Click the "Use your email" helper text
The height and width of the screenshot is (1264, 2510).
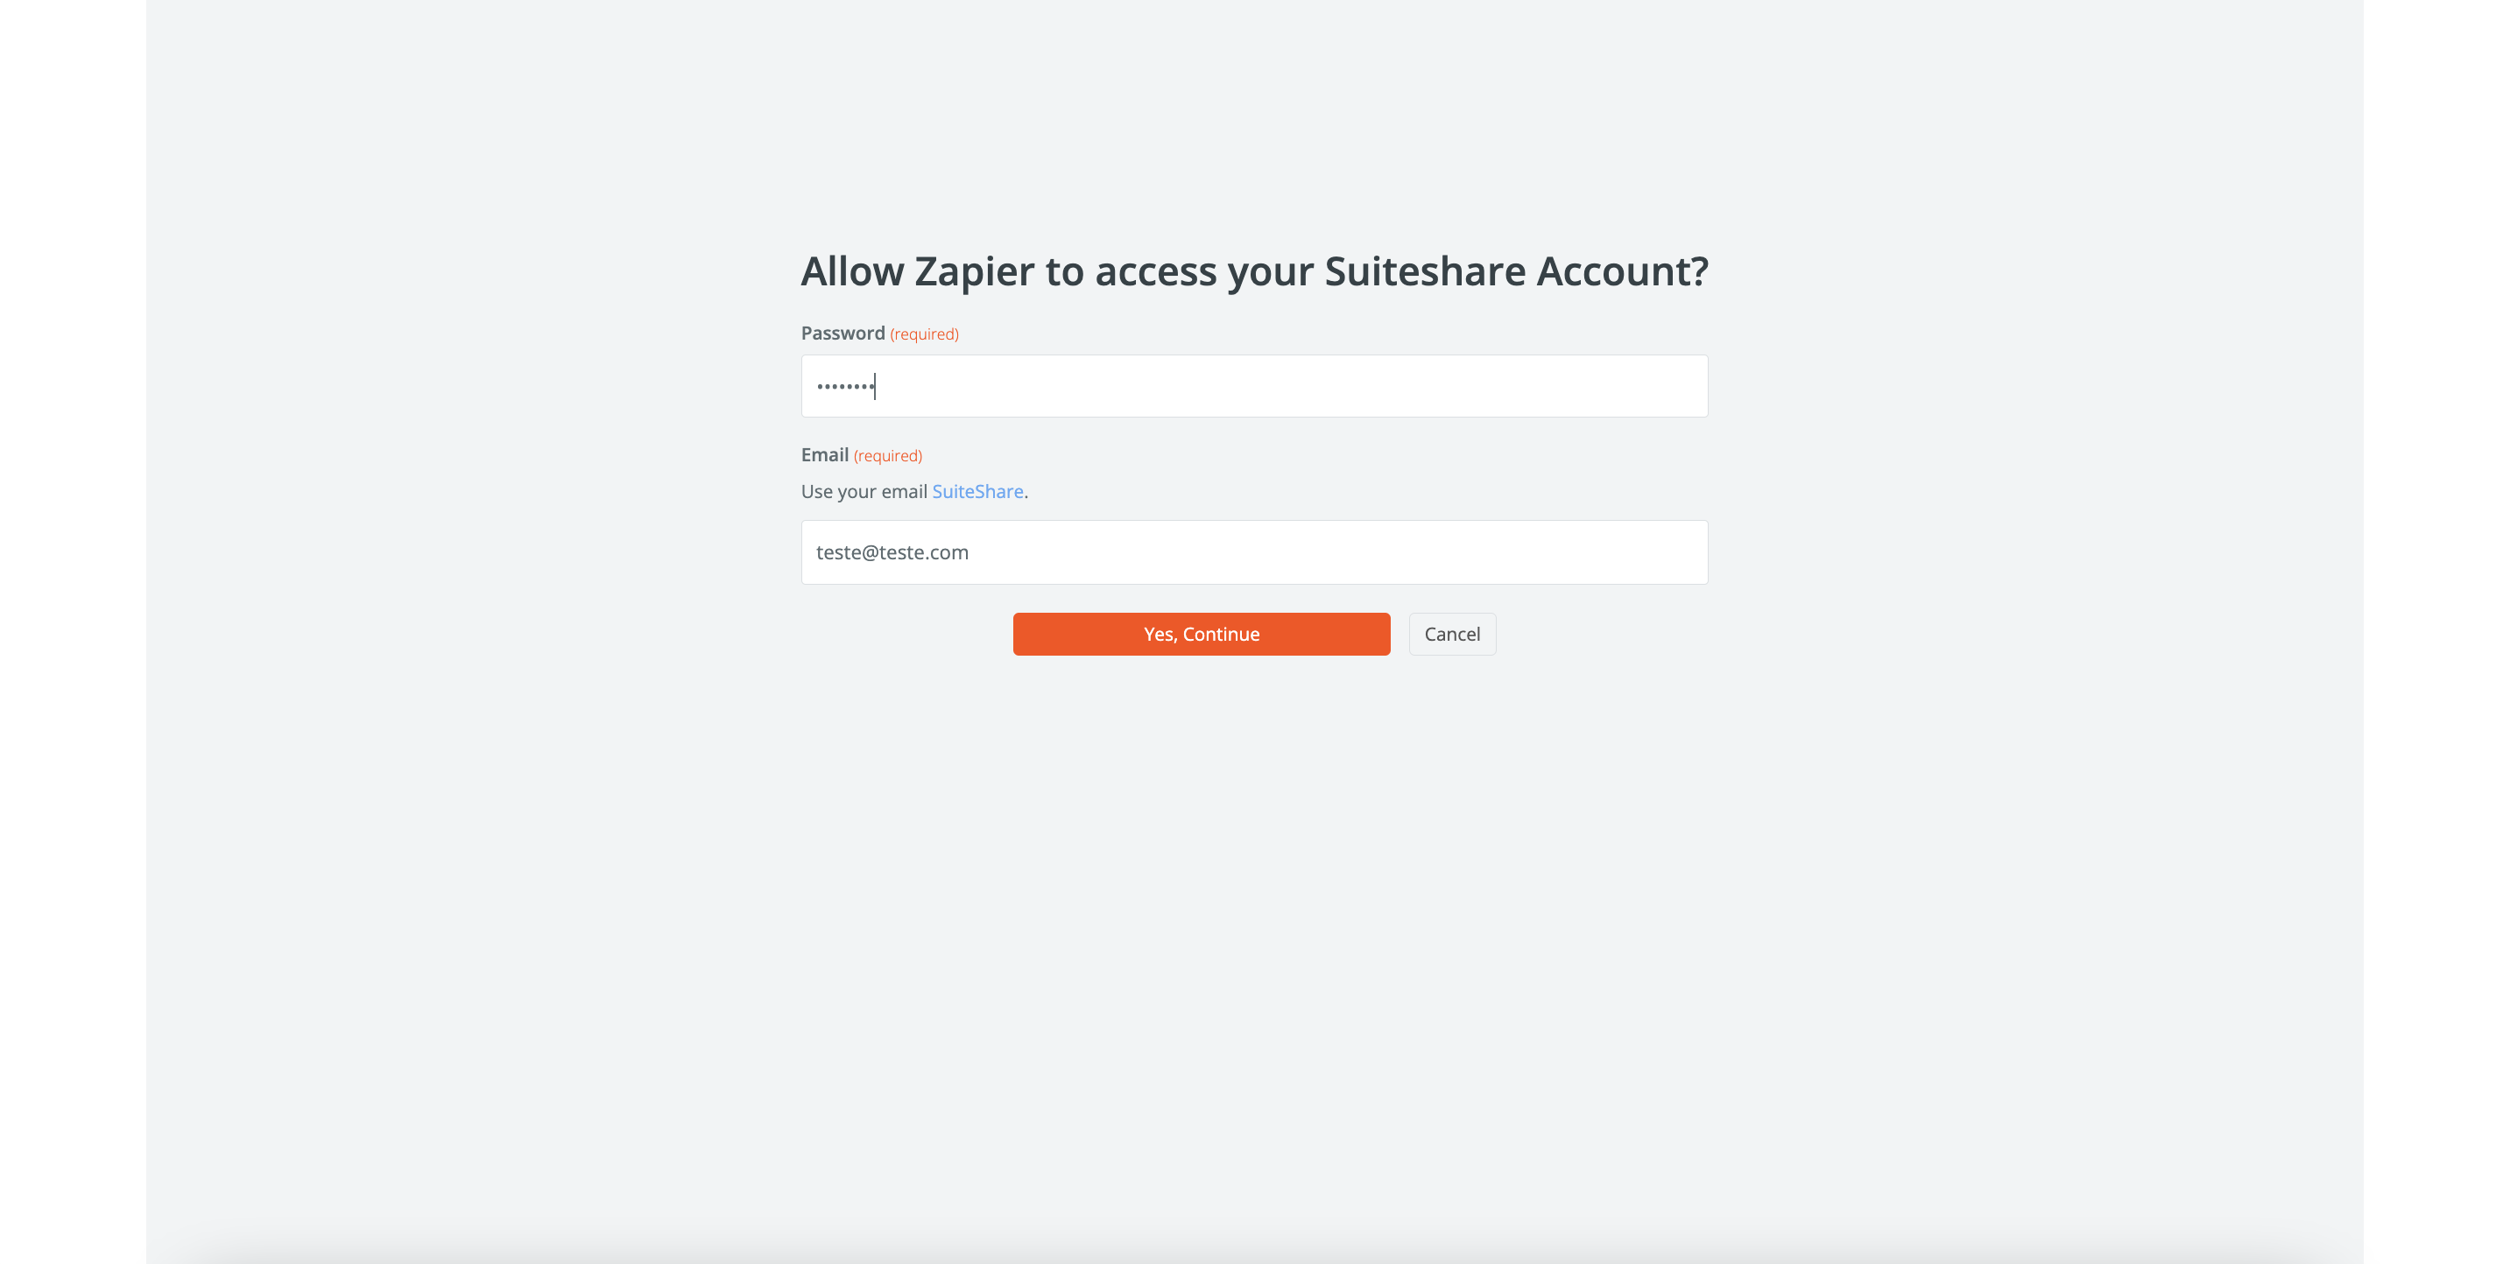point(864,492)
